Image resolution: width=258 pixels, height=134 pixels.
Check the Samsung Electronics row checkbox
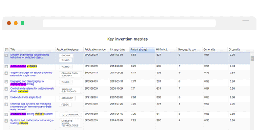pyautogui.click(x=6, y=89)
